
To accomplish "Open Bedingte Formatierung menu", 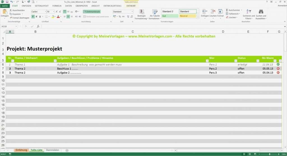I will pyautogui.click(x=141, y=14).
